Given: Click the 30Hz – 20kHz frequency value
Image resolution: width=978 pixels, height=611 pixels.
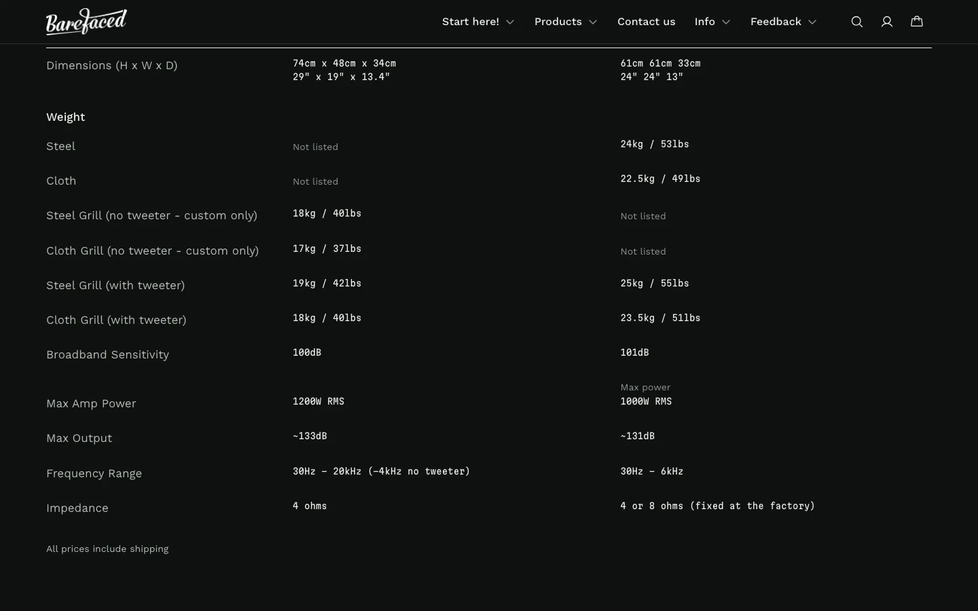Looking at the screenshot, I should click(x=382, y=471).
